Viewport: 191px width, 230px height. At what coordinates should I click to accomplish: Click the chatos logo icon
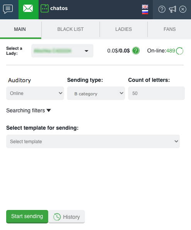tap(44, 8)
